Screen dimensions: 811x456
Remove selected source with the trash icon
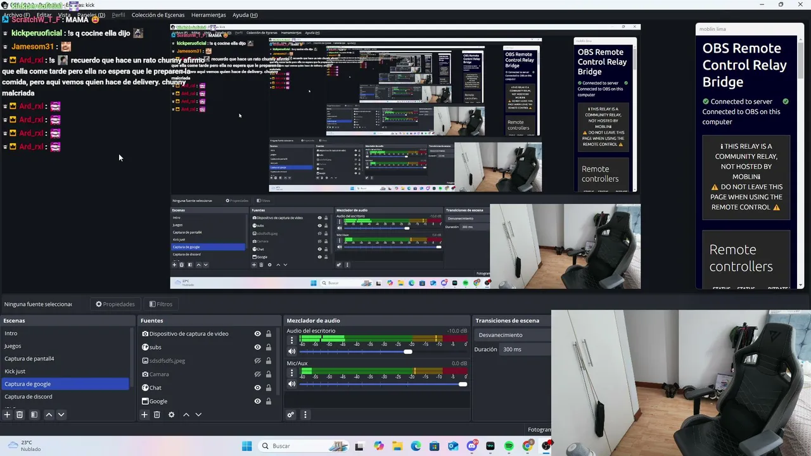(157, 415)
